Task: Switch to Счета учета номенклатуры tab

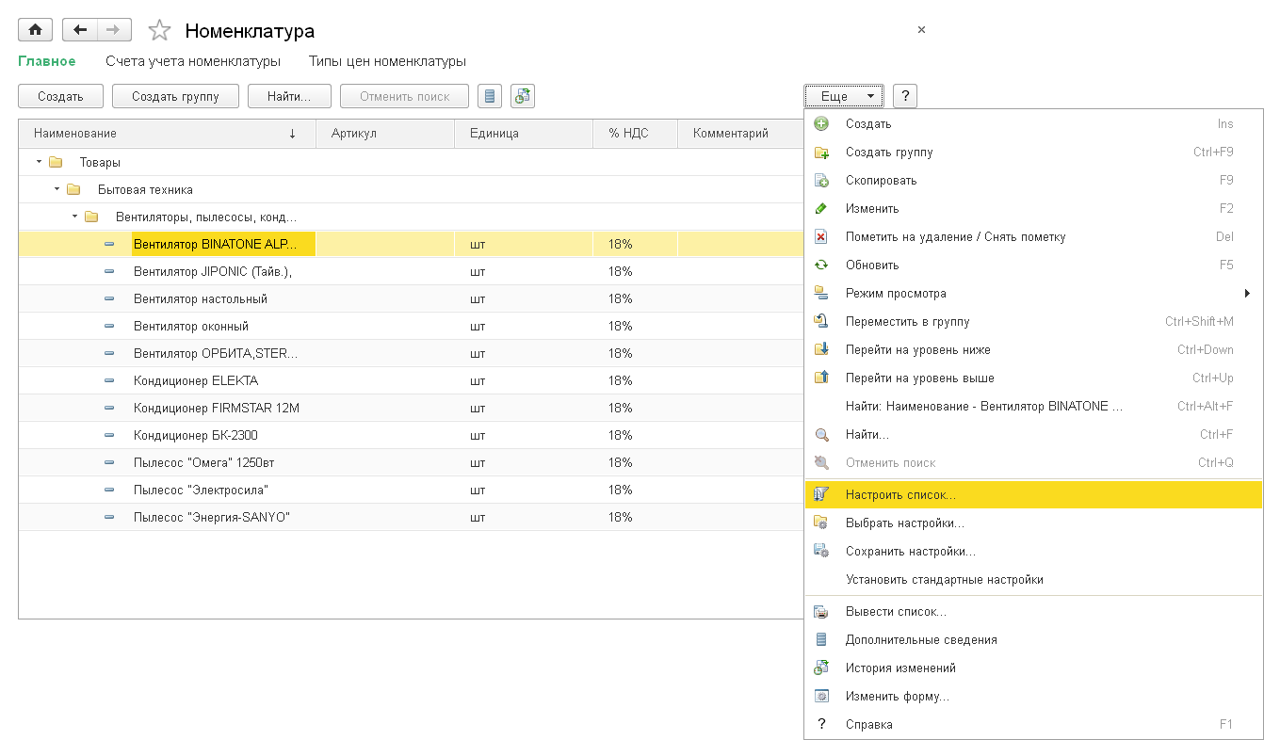Action: coord(193,61)
